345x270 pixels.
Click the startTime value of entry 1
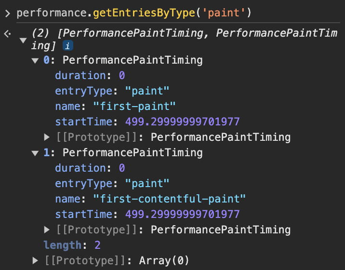click(182, 214)
